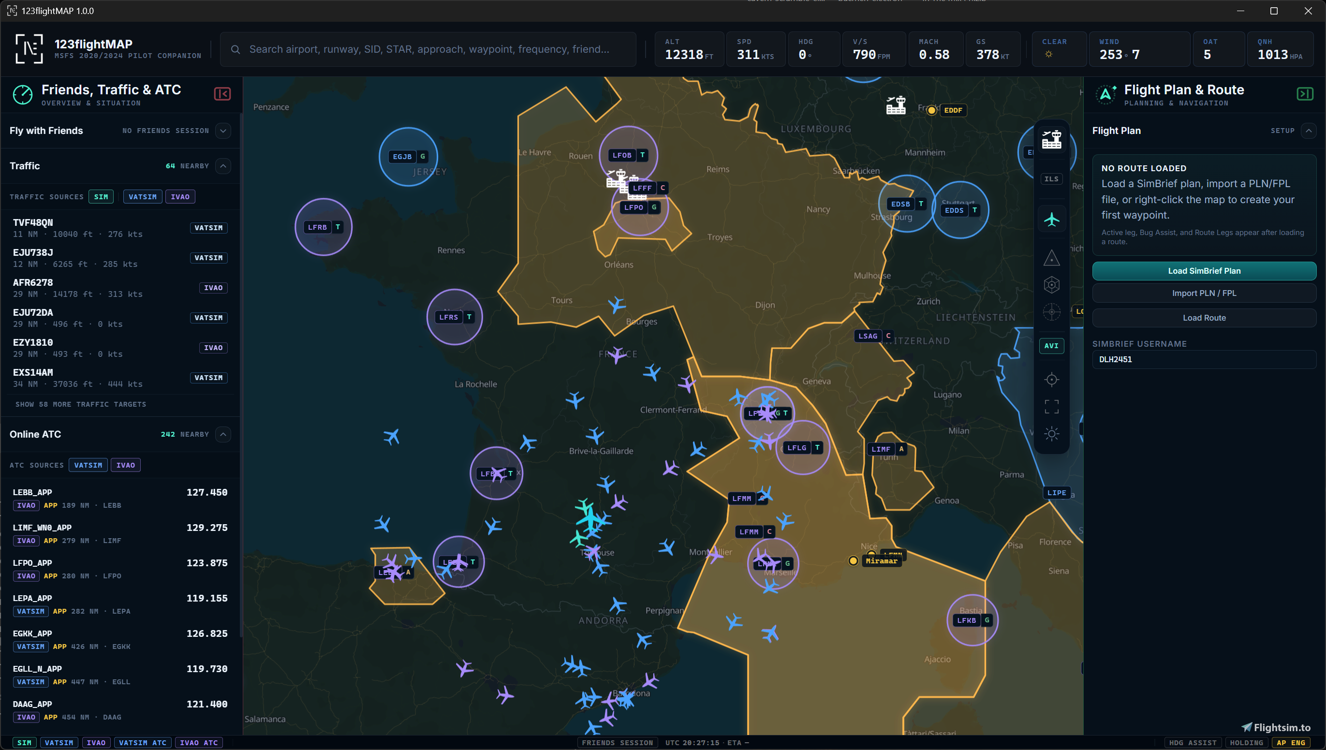Select ATC entry DAAG_APP 121.400
Screen dimensions: 1326x750
point(120,710)
